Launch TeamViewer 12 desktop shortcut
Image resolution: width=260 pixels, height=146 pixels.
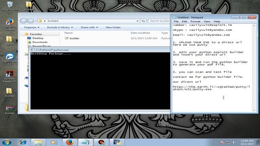(x=9, y=59)
